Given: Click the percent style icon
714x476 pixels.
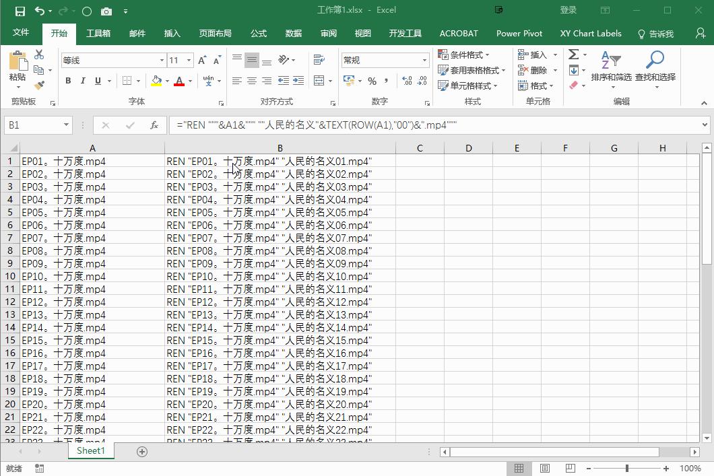Looking at the screenshot, I should point(372,81).
